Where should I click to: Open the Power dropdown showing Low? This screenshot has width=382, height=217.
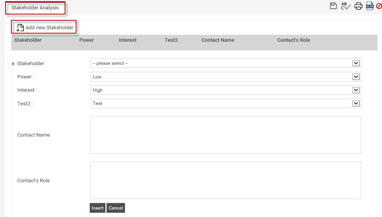tap(226, 77)
